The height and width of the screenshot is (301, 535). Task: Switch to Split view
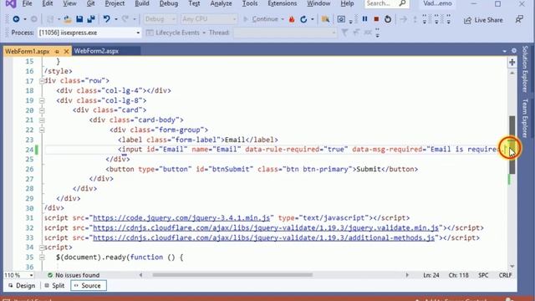(x=54, y=286)
